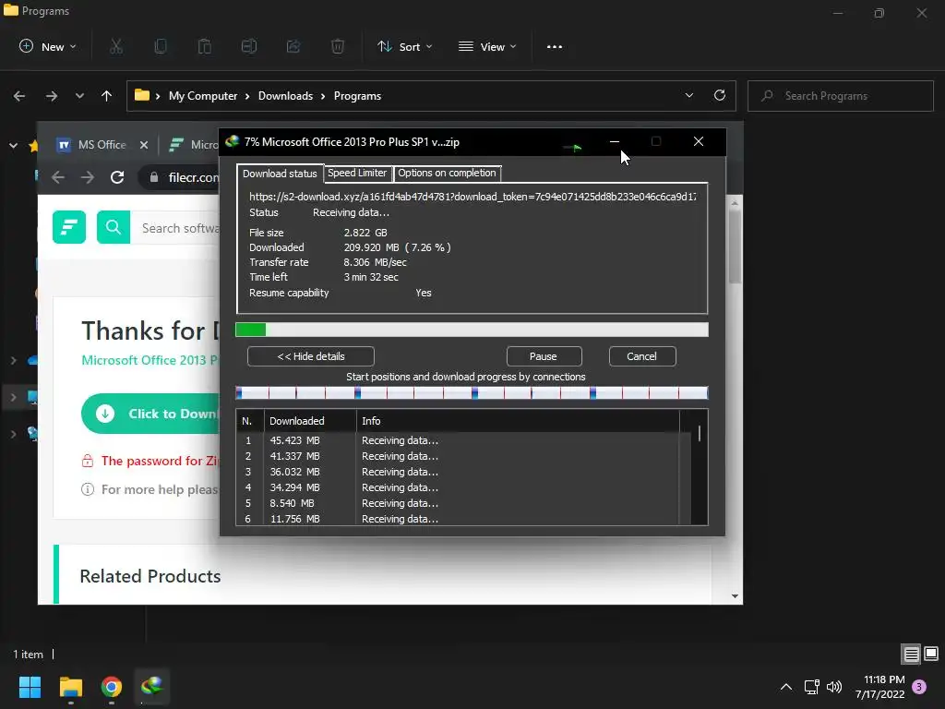Focus the Search Programs field
945x709 pixels.
pyautogui.click(x=841, y=96)
